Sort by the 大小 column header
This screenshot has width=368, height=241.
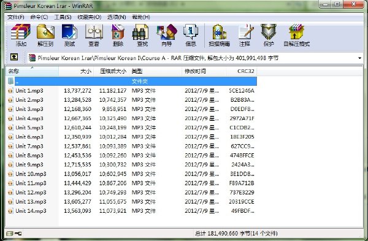tap(76, 71)
